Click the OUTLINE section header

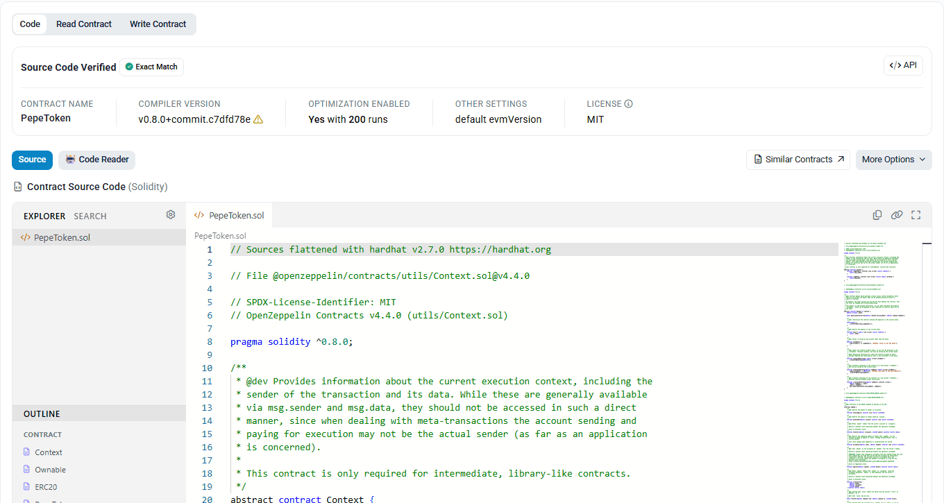tap(99, 414)
